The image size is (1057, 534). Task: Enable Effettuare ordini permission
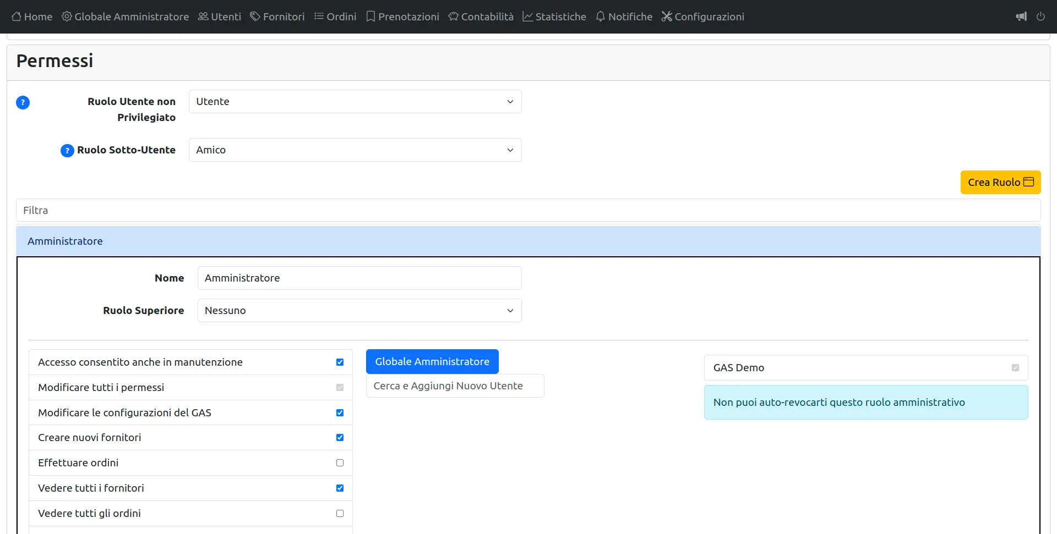click(x=340, y=463)
